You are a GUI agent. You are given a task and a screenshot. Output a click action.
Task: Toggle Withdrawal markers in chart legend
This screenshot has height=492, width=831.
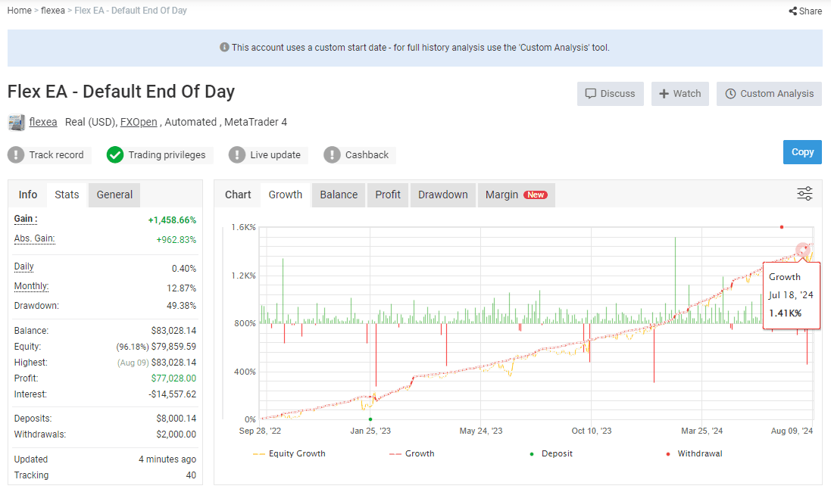(x=693, y=453)
